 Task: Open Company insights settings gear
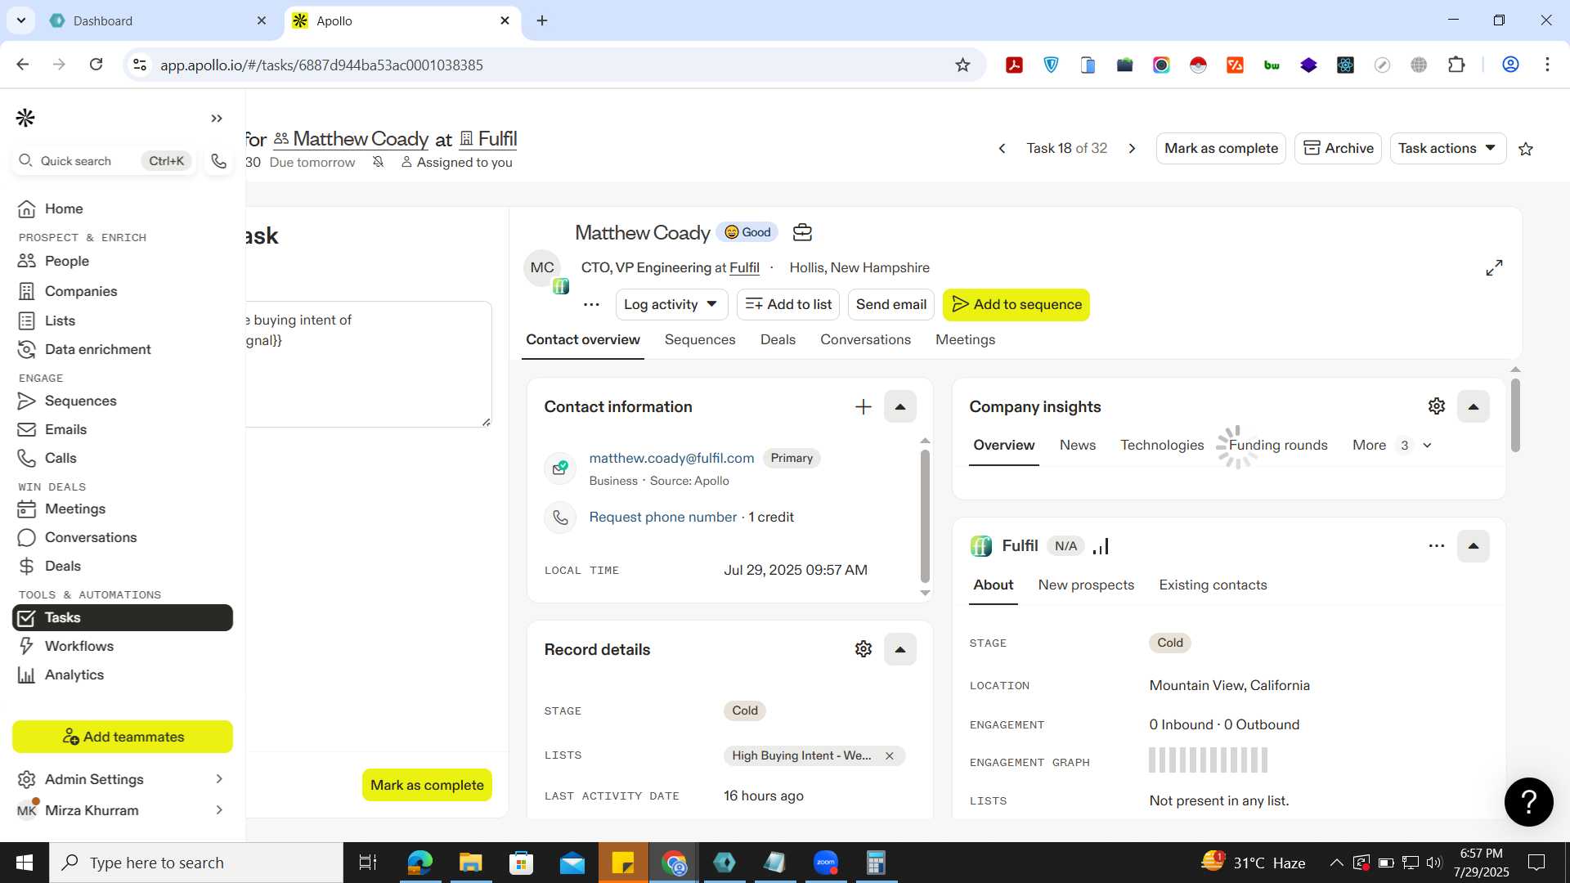[x=1437, y=406]
